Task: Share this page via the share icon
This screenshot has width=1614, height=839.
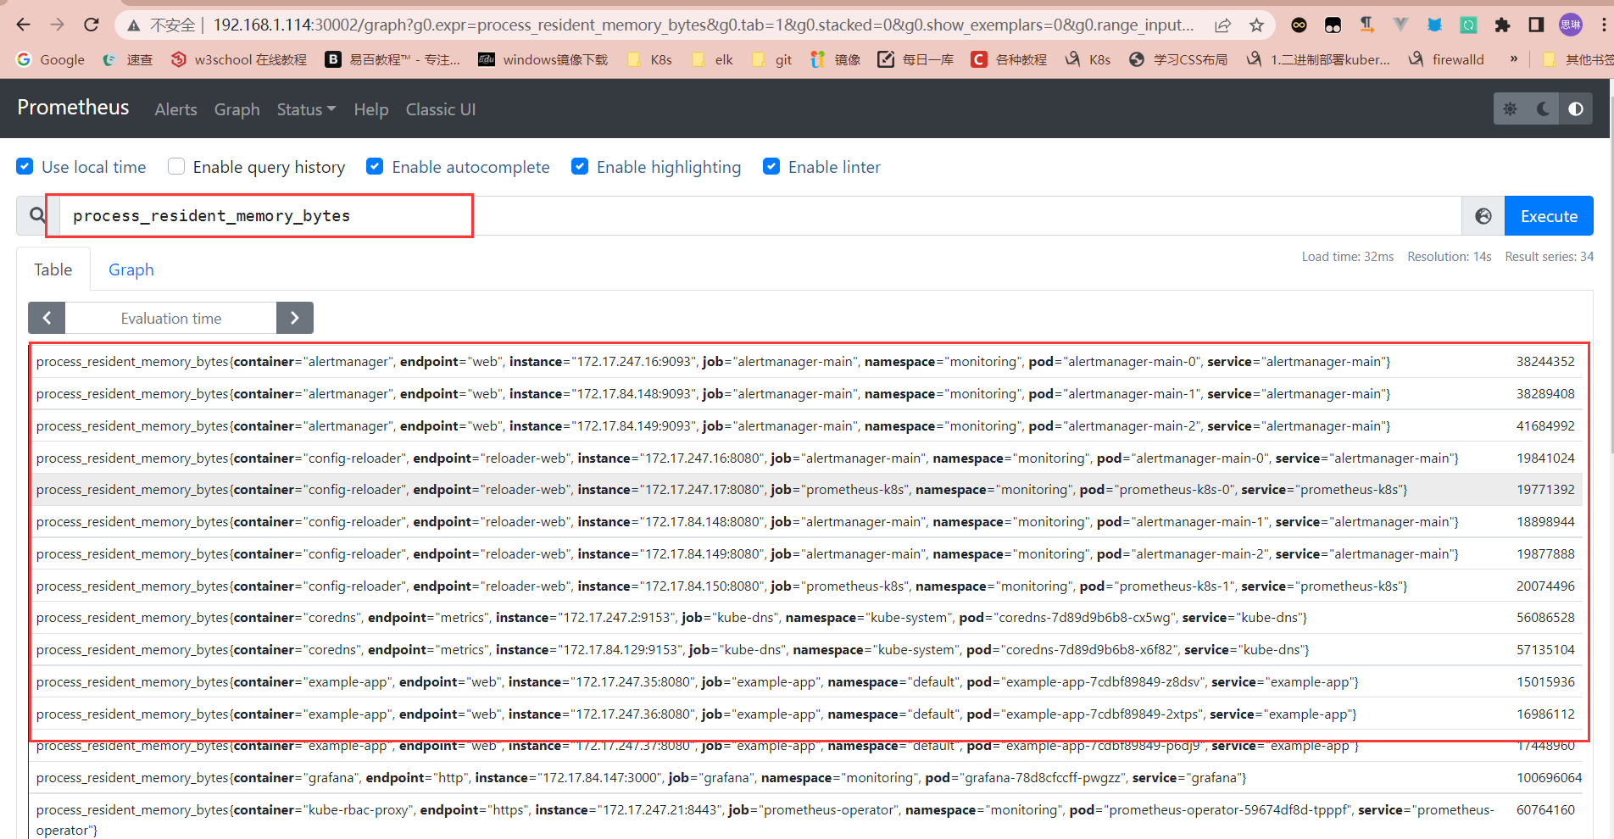Action: pos(1222,25)
